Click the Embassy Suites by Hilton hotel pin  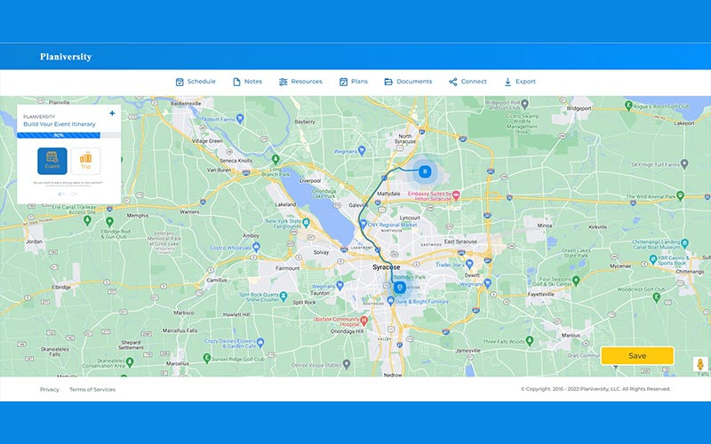tap(456, 195)
